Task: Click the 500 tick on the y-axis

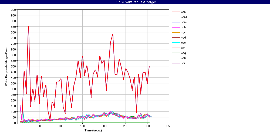Action: [13, 66]
